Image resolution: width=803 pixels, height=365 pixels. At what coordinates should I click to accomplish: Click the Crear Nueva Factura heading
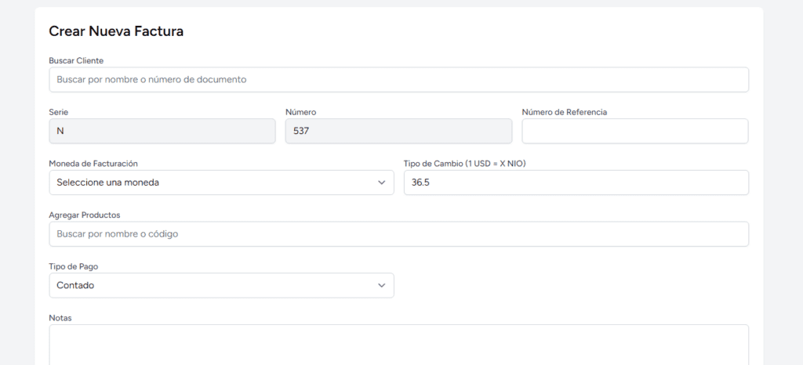[116, 31]
